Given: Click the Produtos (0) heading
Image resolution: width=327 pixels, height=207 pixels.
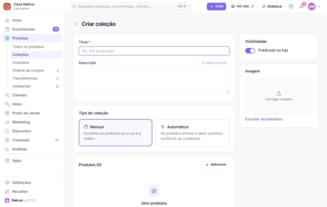Looking at the screenshot, I should coord(90,165).
